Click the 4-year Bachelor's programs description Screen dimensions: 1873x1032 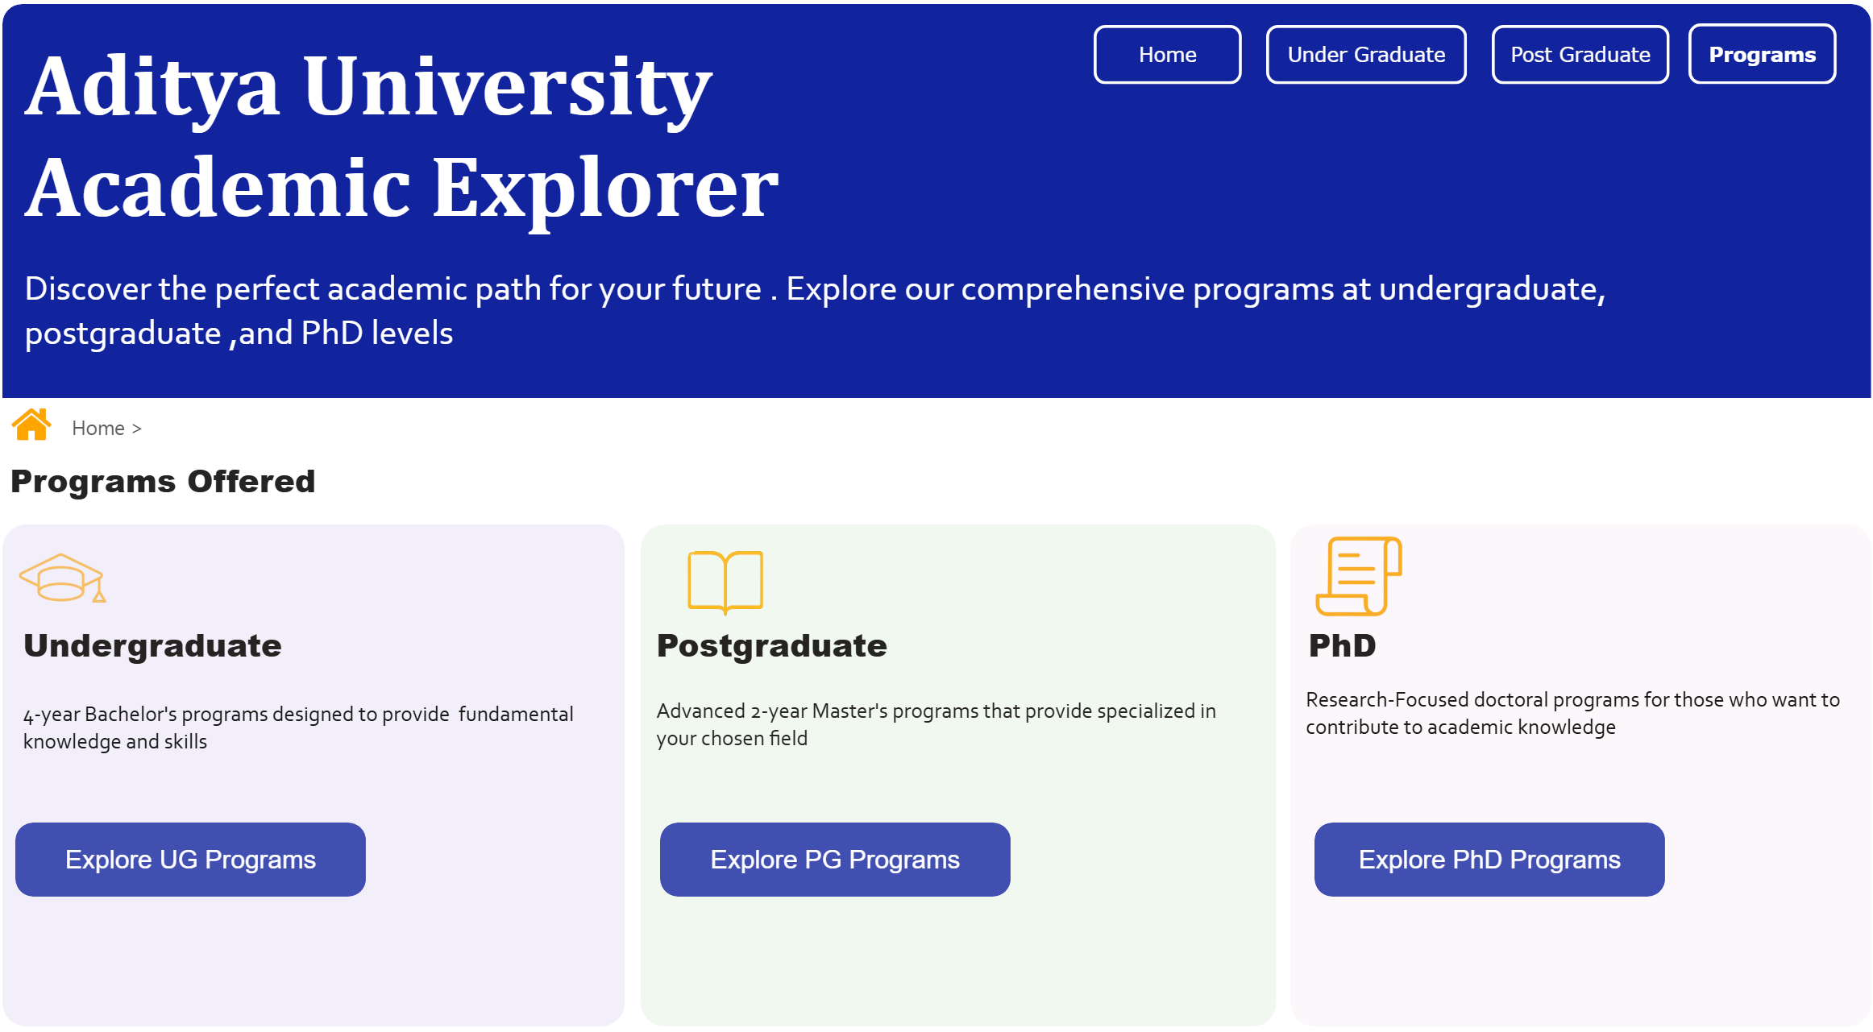(297, 727)
